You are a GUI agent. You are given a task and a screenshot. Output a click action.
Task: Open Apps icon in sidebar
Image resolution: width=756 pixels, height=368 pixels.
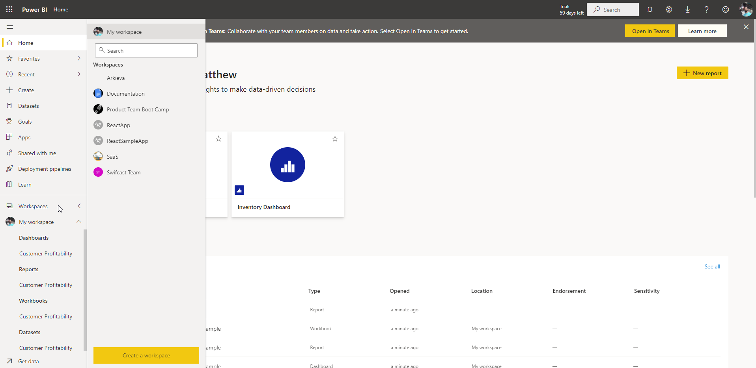(x=9, y=137)
